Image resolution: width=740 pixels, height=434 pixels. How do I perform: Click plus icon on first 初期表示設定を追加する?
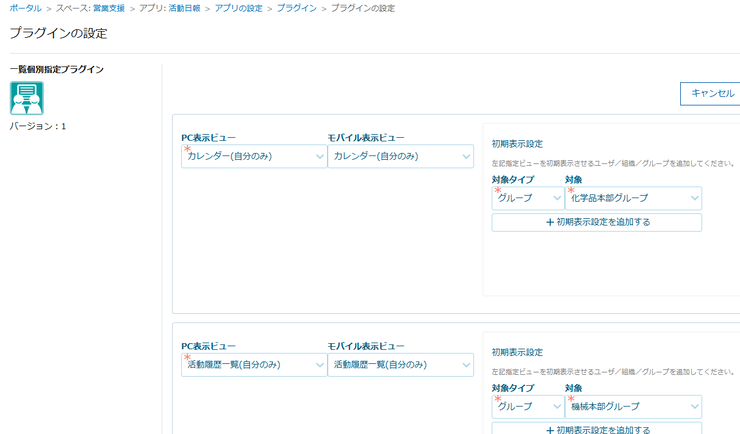pos(550,222)
